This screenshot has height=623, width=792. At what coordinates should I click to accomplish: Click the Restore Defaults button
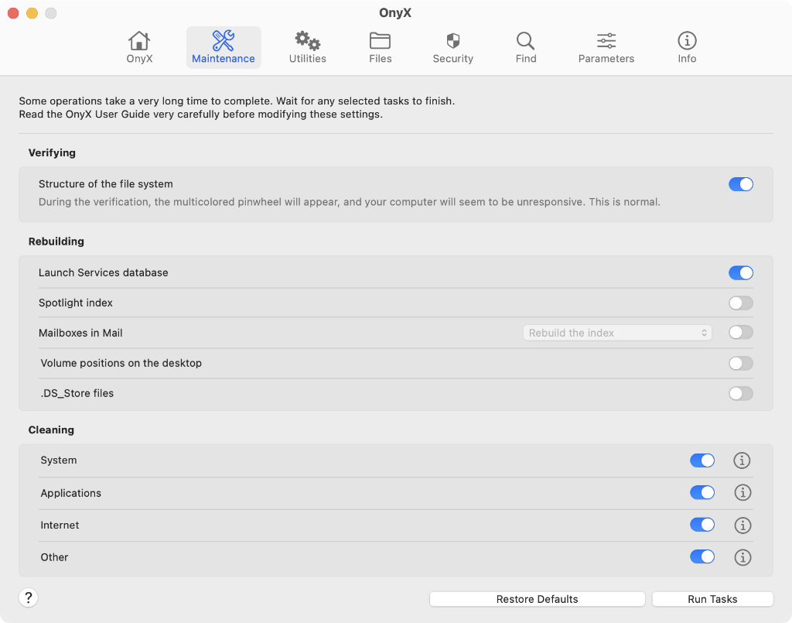(x=538, y=599)
